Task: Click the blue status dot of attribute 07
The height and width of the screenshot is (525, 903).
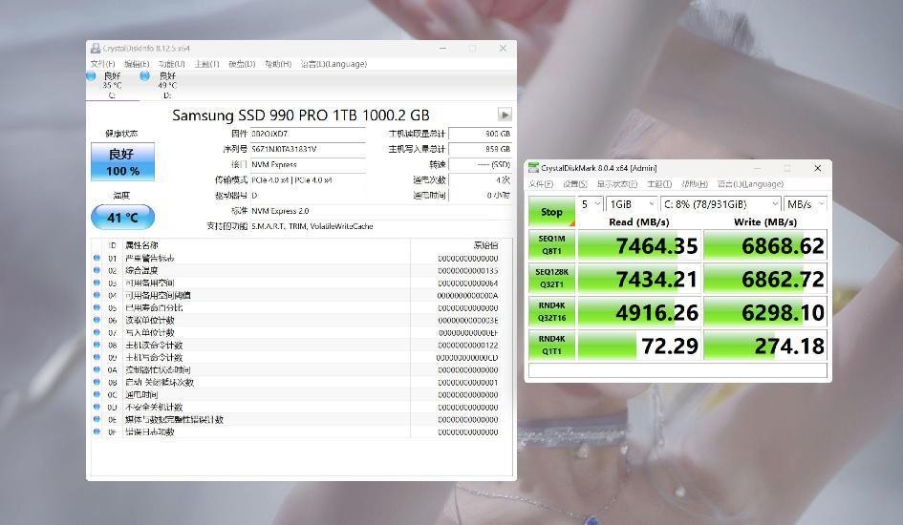Action: pos(97,332)
